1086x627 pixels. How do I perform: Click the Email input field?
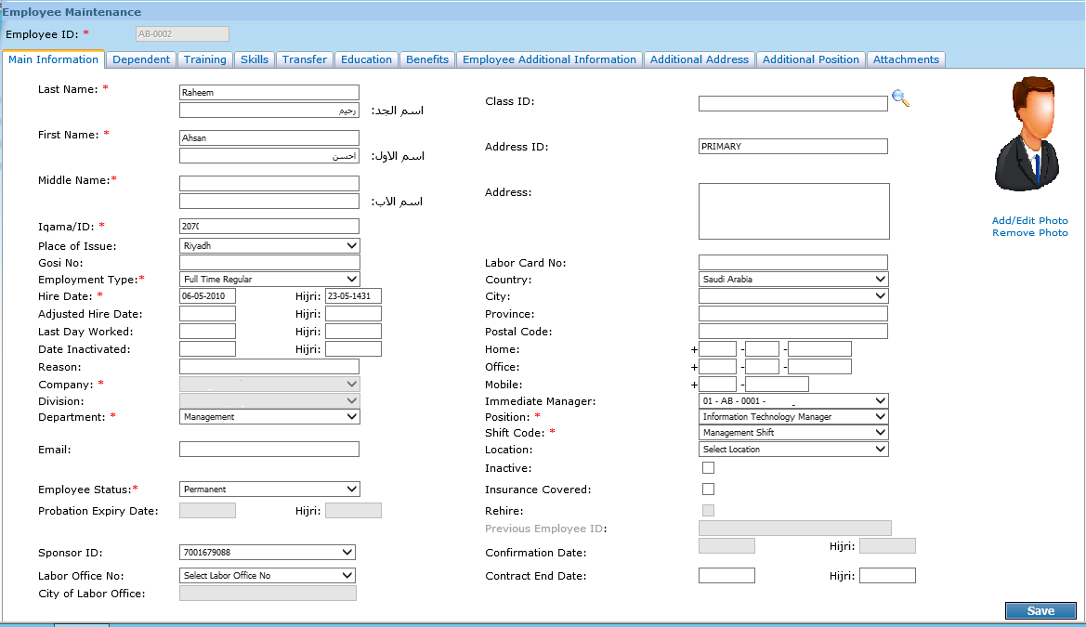point(268,450)
